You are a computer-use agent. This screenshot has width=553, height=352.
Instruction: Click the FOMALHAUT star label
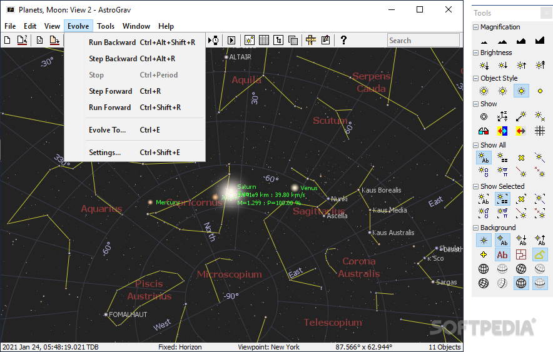pos(128,314)
